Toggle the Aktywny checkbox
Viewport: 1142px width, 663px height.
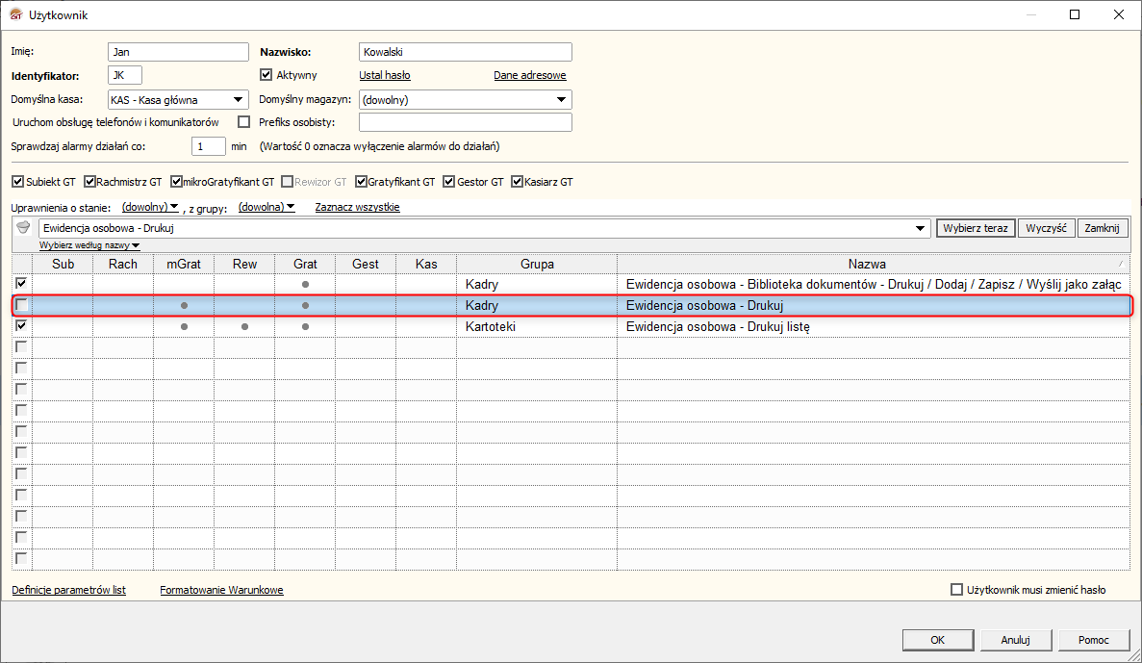coord(266,75)
